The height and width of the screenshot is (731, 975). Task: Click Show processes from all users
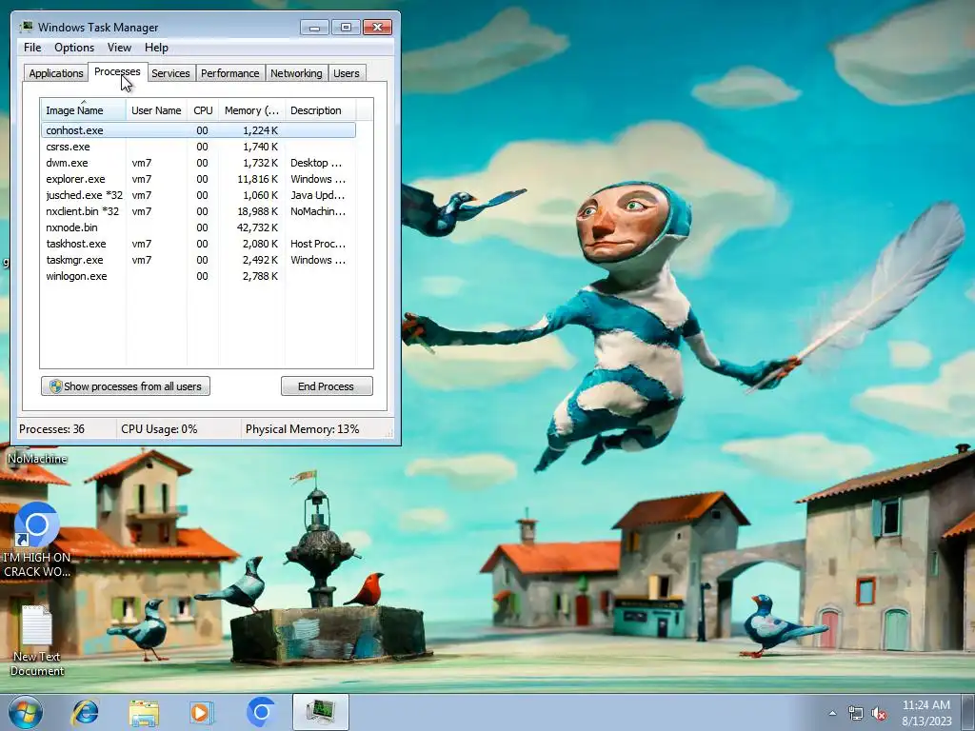126,386
